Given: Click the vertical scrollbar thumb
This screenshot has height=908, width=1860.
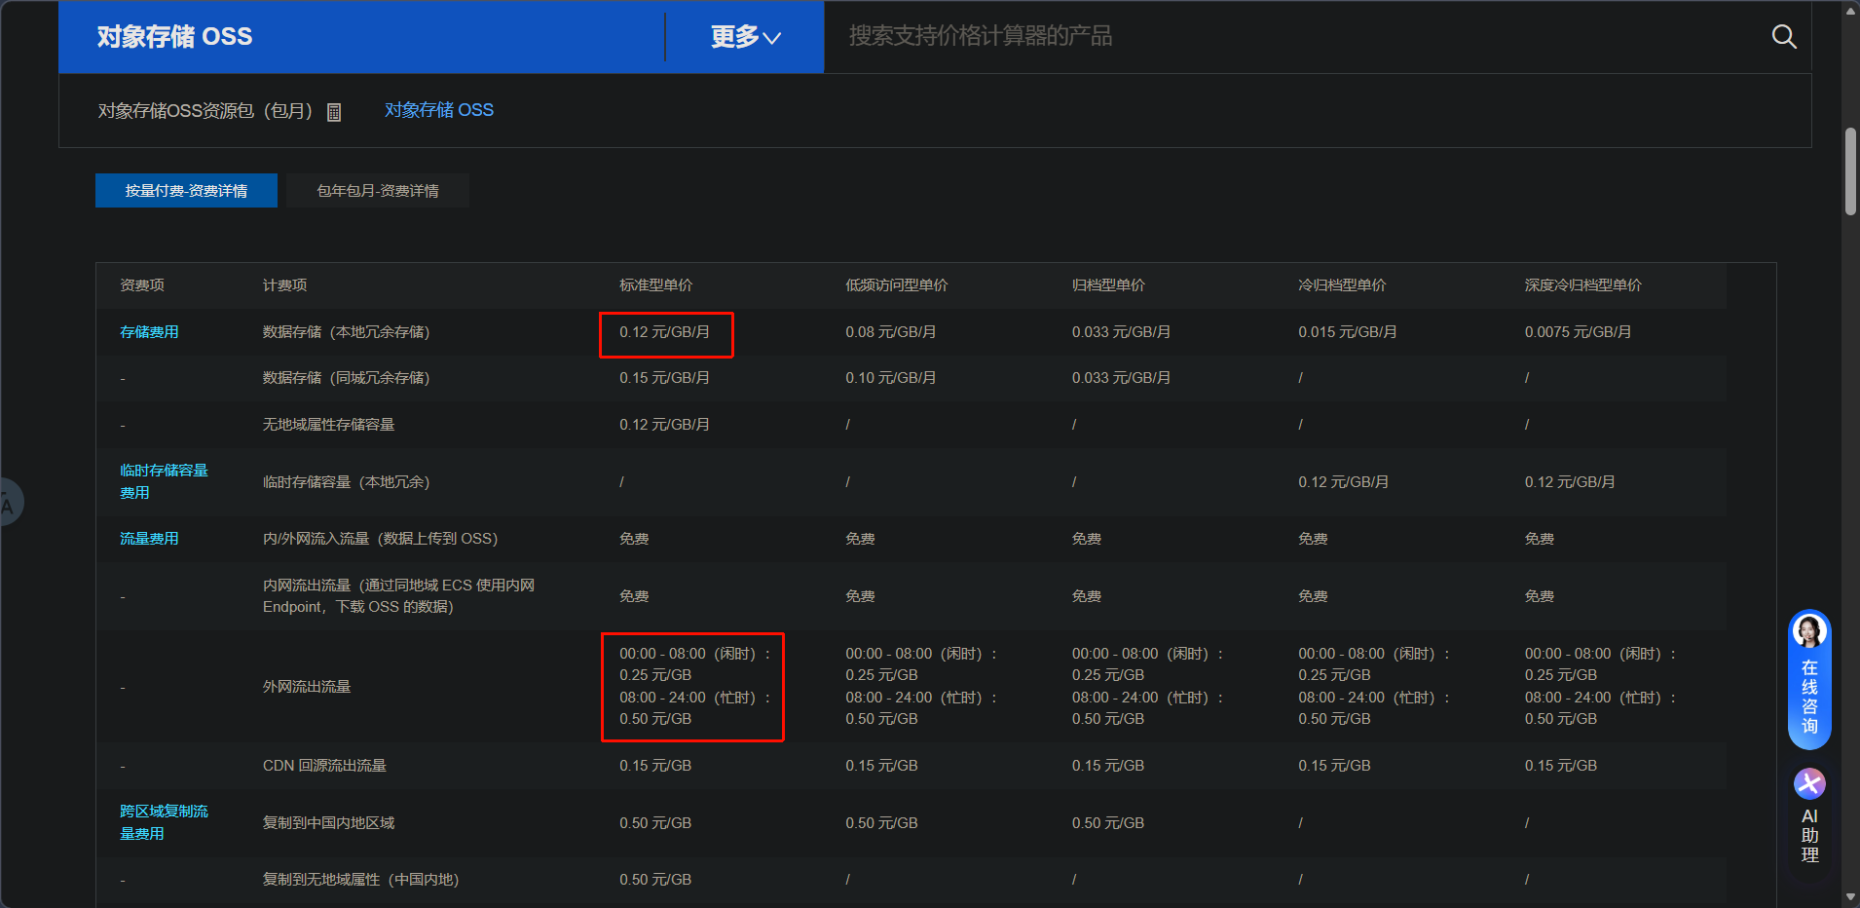Looking at the screenshot, I should coord(1850,170).
